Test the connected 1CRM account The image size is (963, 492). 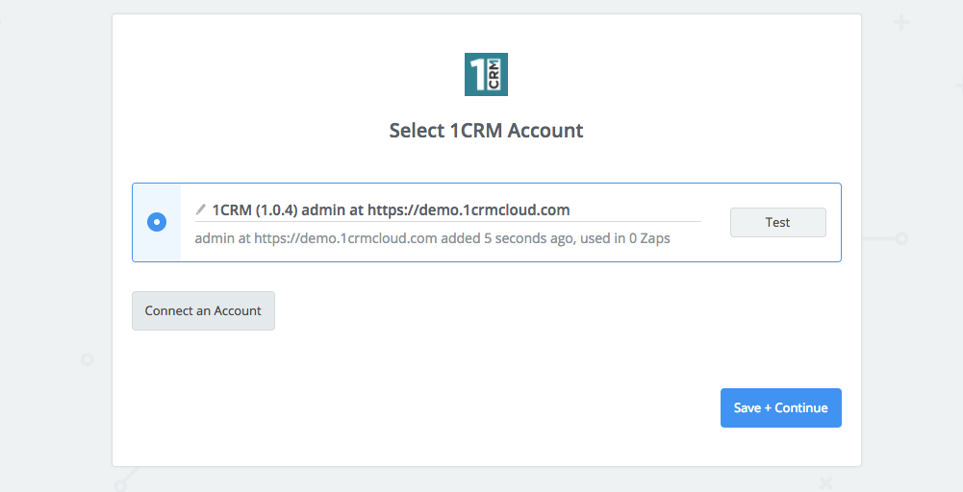tap(777, 222)
